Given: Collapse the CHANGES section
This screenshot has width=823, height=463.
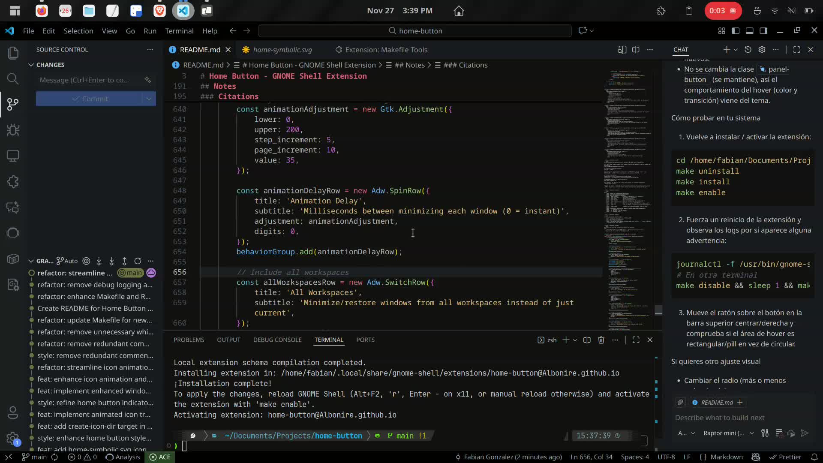Looking at the screenshot, I should (31, 65).
